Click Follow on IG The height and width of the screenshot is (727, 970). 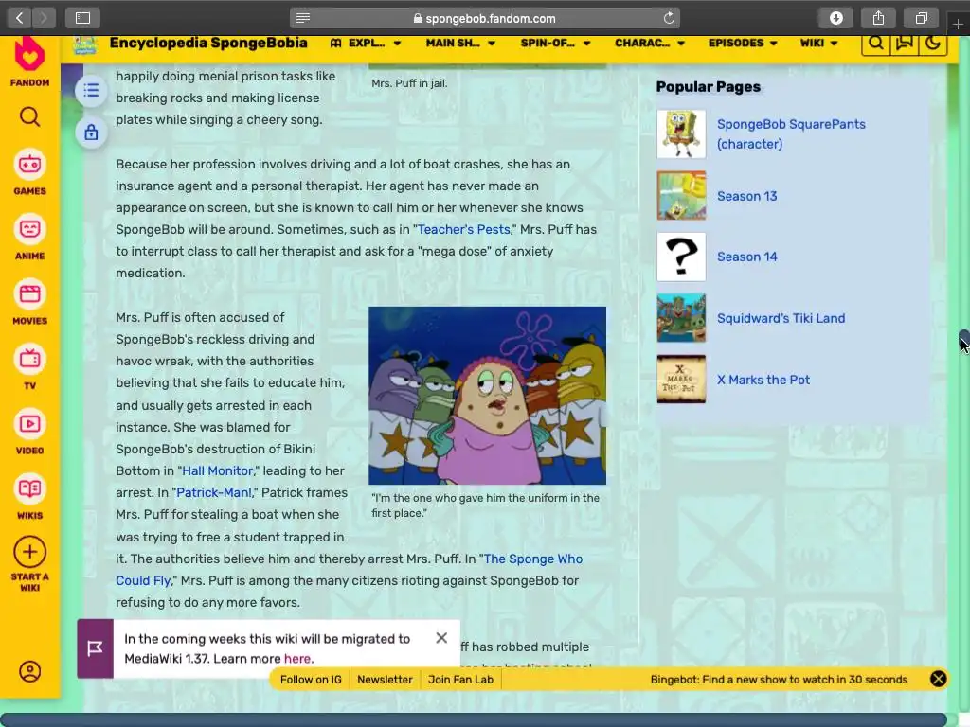pyautogui.click(x=311, y=680)
